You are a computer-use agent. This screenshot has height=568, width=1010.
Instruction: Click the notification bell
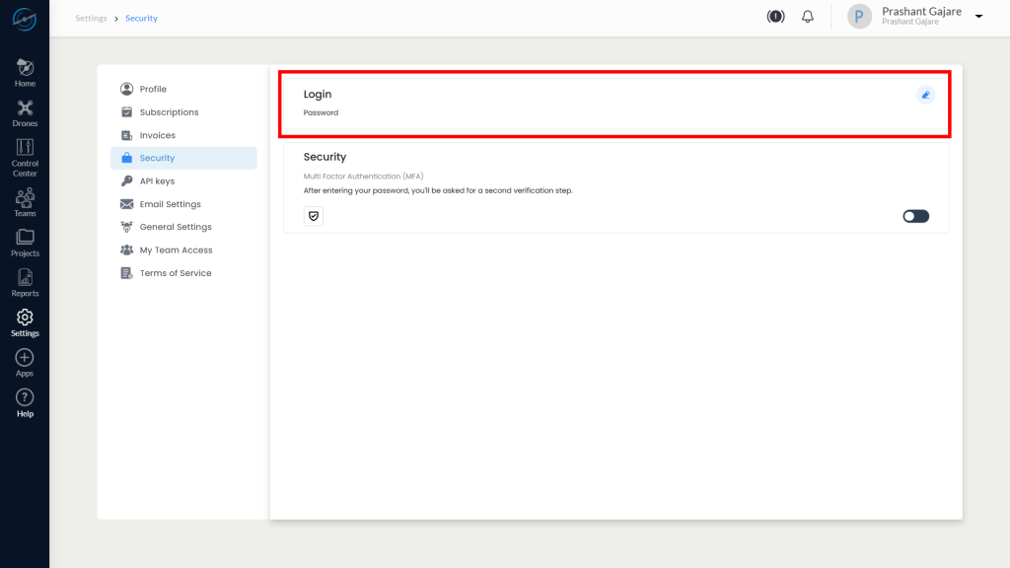click(x=807, y=16)
